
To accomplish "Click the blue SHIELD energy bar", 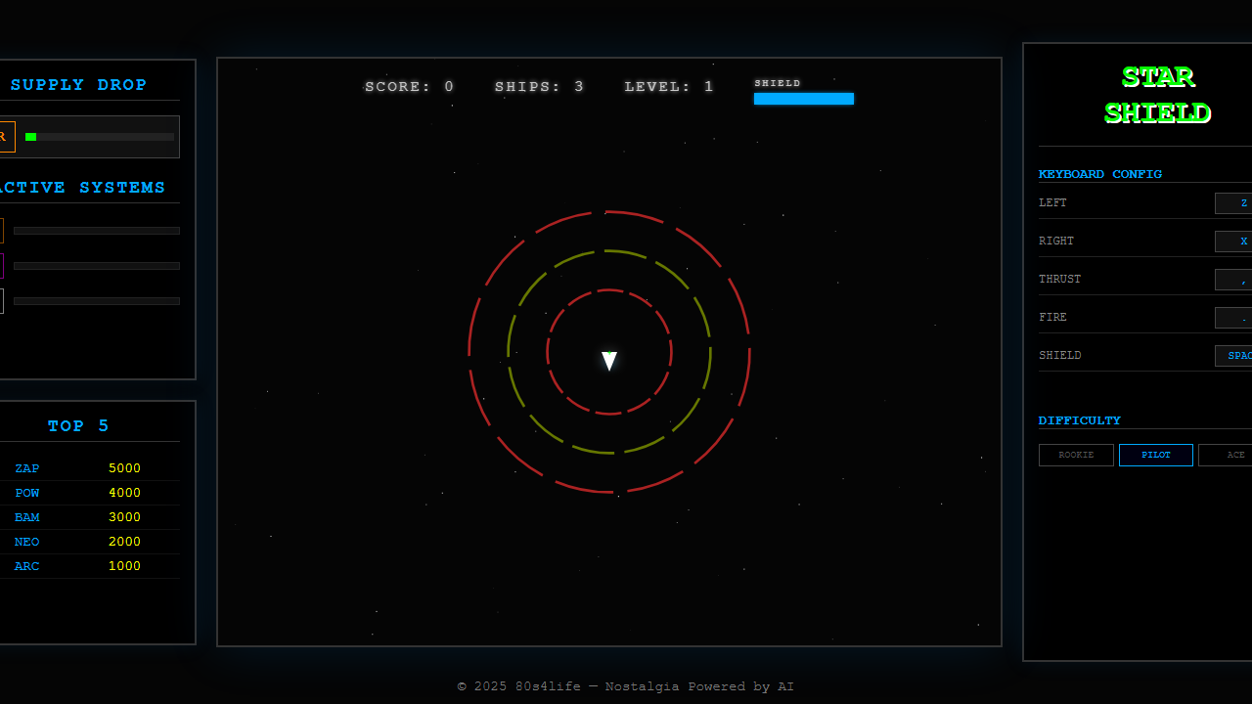I will tap(804, 99).
